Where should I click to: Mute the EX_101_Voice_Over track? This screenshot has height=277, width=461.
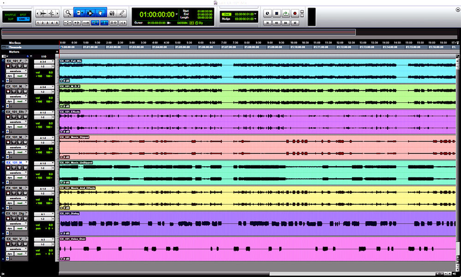(25, 244)
